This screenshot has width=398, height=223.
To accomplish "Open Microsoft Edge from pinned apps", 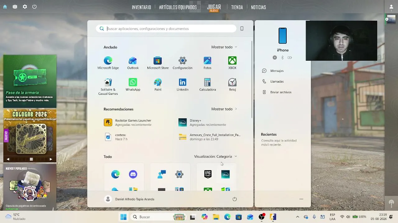I will tap(108, 63).
